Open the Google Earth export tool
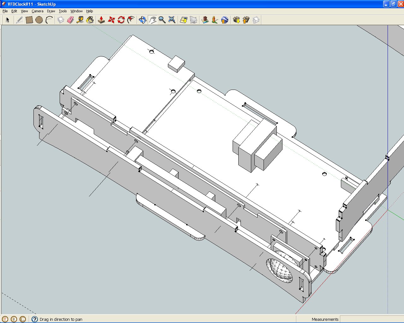The image size is (404, 323). (225, 20)
